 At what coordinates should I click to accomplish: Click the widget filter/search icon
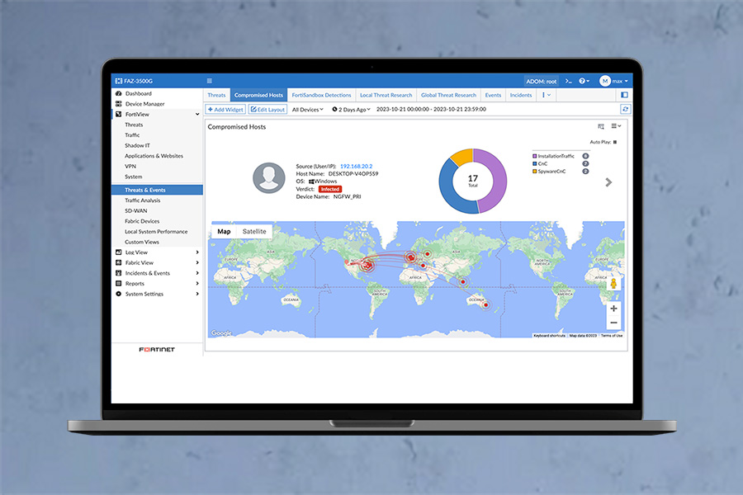pyautogui.click(x=601, y=126)
